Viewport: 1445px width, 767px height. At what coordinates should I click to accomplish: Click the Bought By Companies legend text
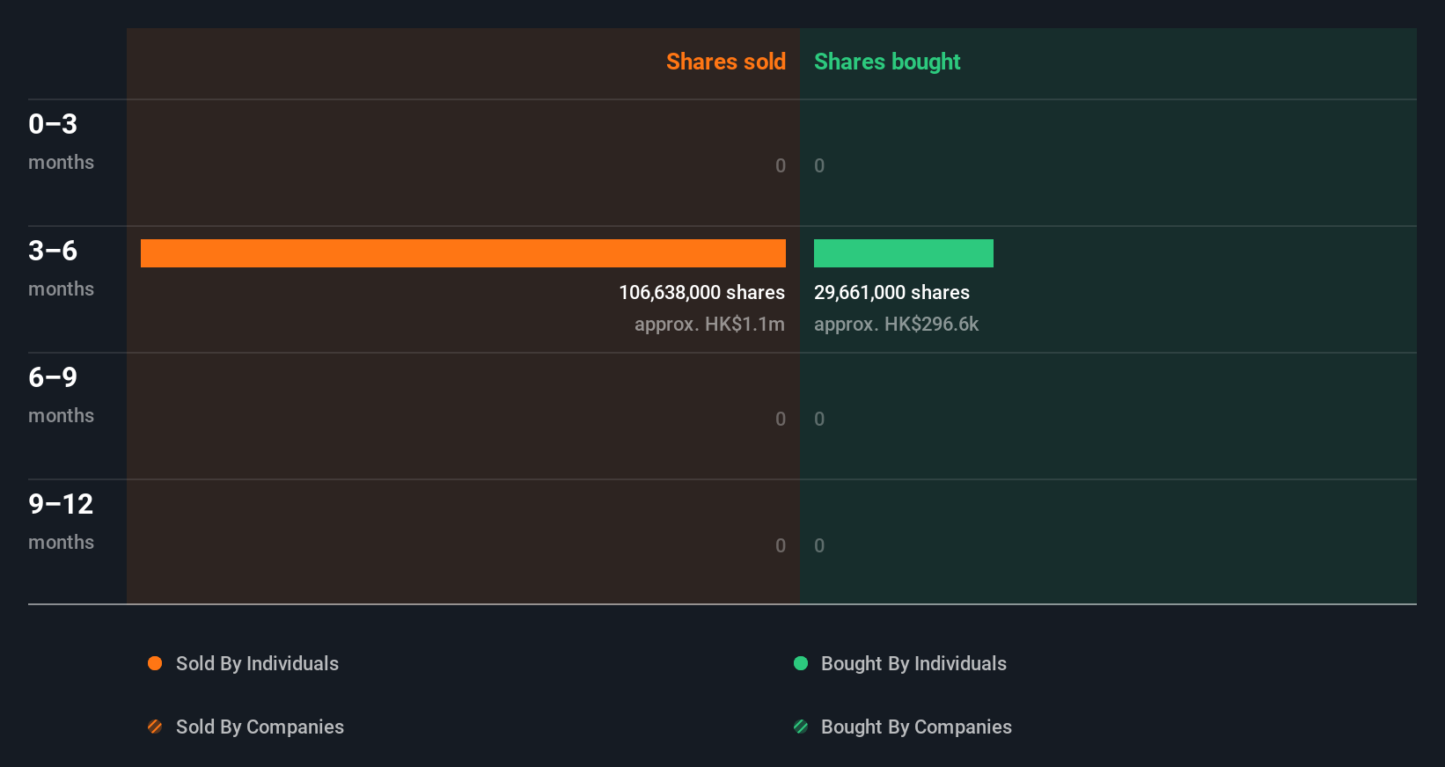pos(916,727)
